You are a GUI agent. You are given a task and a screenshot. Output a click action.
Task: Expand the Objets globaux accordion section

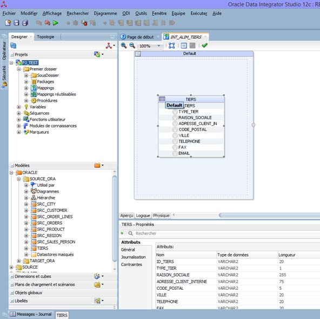12,293
